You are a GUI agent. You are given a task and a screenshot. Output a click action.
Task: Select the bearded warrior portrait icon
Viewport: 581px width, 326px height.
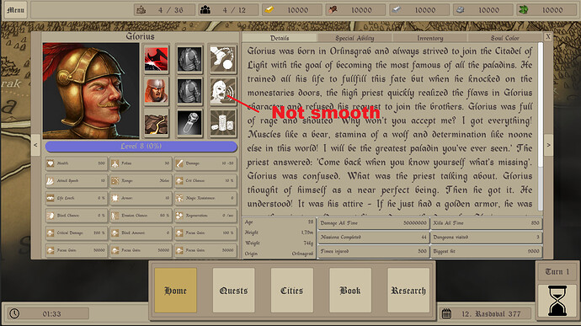[157, 91]
